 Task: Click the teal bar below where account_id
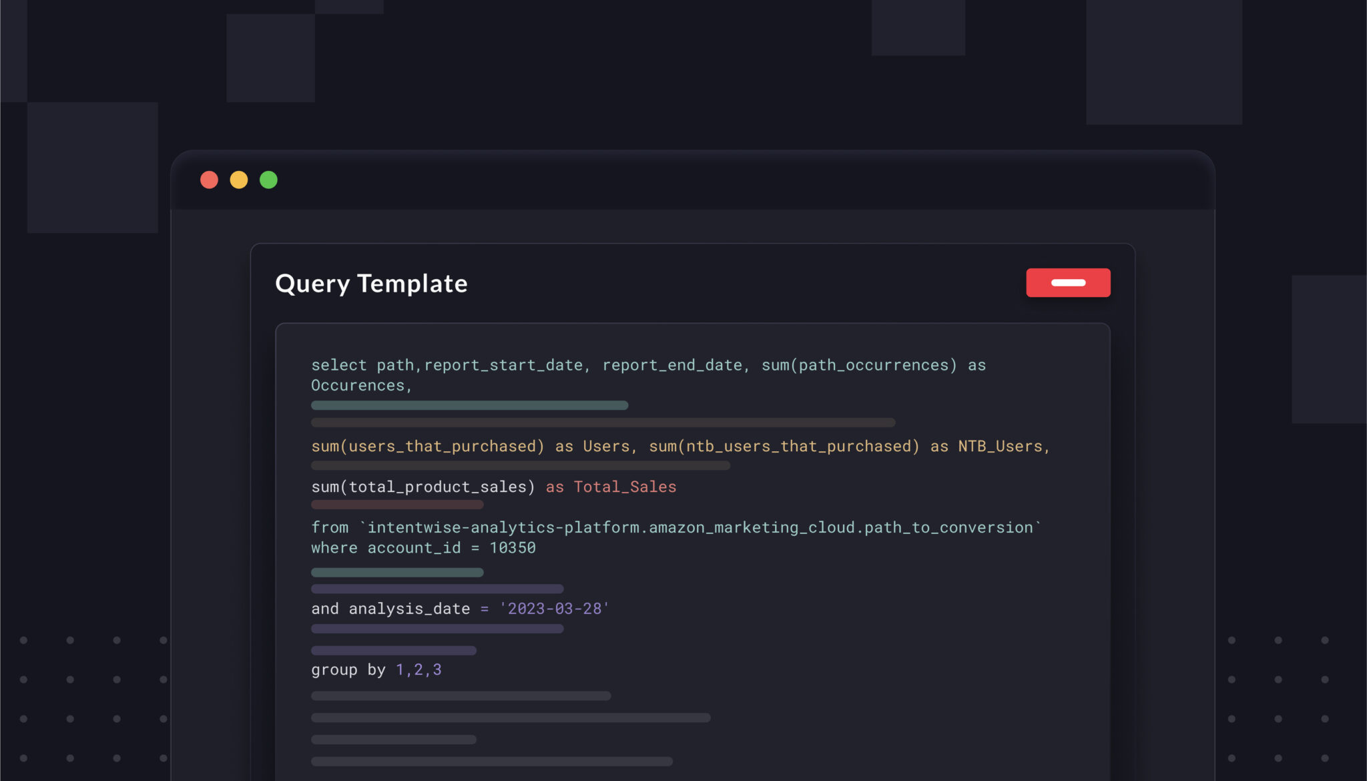(x=397, y=573)
